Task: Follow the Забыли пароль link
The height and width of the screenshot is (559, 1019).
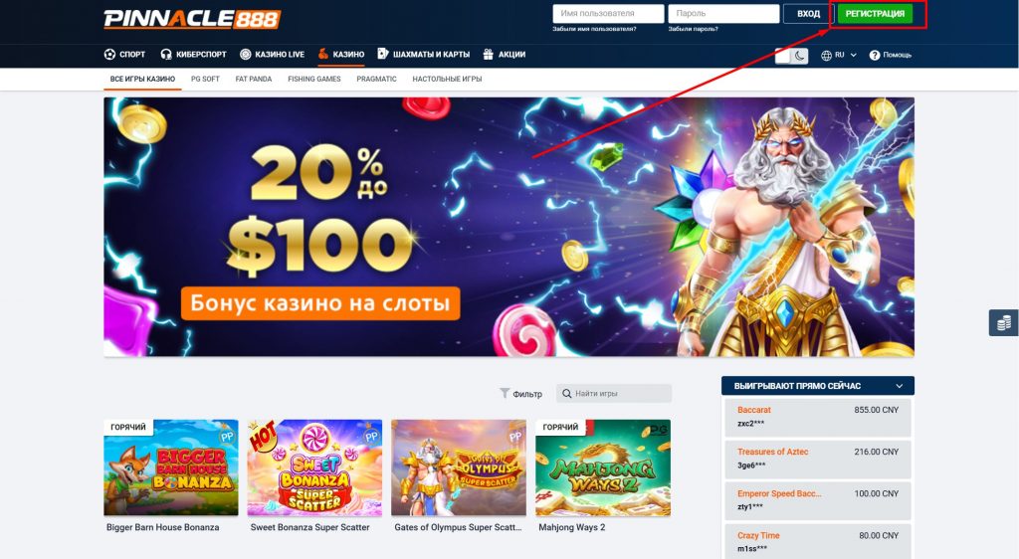Action: [694, 29]
